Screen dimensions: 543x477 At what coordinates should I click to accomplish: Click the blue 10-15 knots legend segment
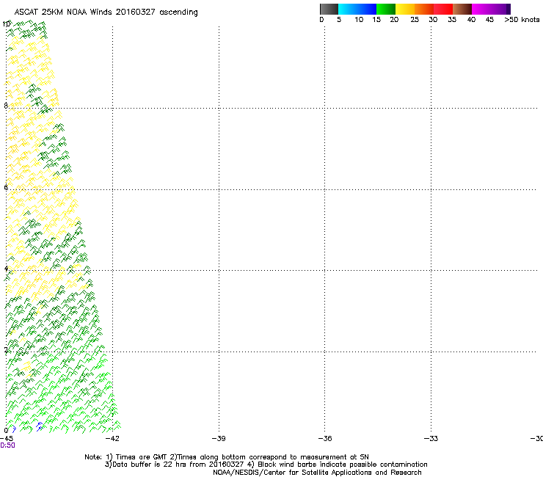tap(367, 9)
